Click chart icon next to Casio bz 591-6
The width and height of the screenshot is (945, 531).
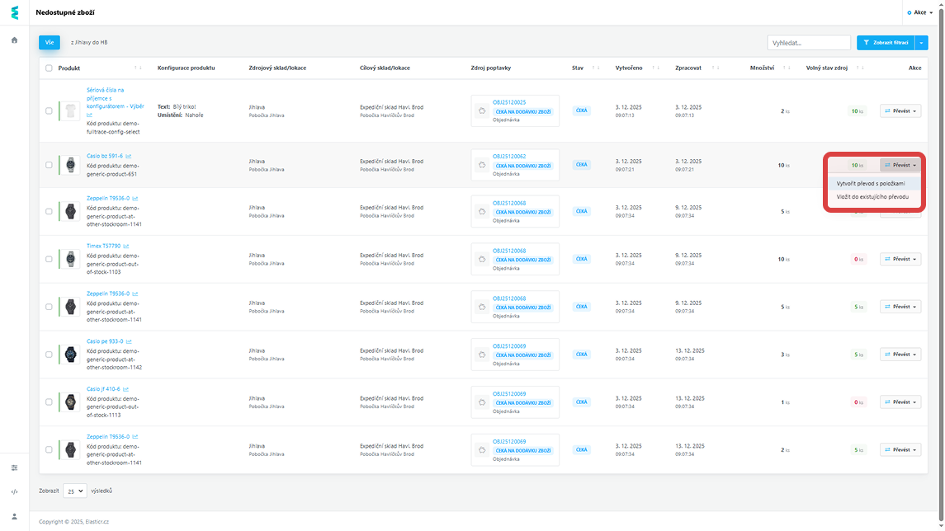tap(129, 156)
